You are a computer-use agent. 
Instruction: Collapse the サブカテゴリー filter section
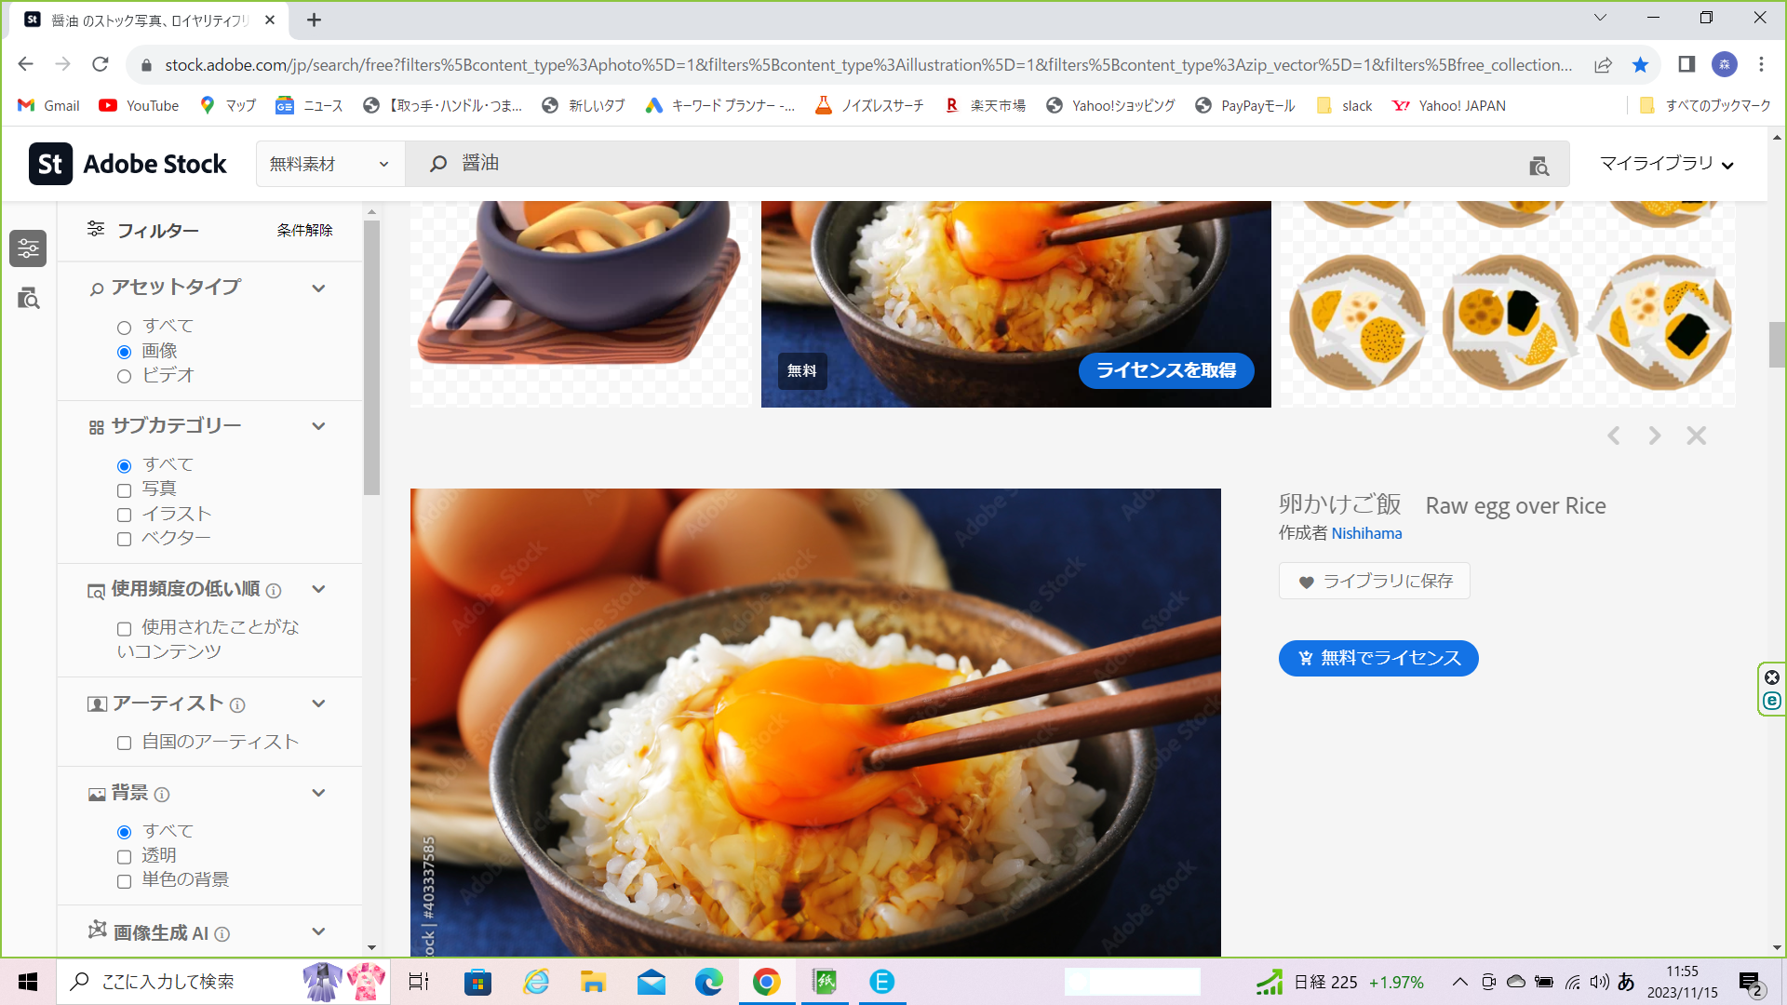[x=318, y=426]
